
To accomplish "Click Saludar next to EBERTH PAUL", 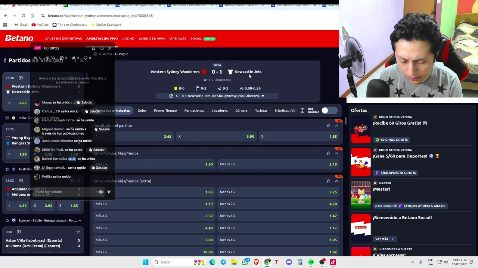I will tap(96, 150).
